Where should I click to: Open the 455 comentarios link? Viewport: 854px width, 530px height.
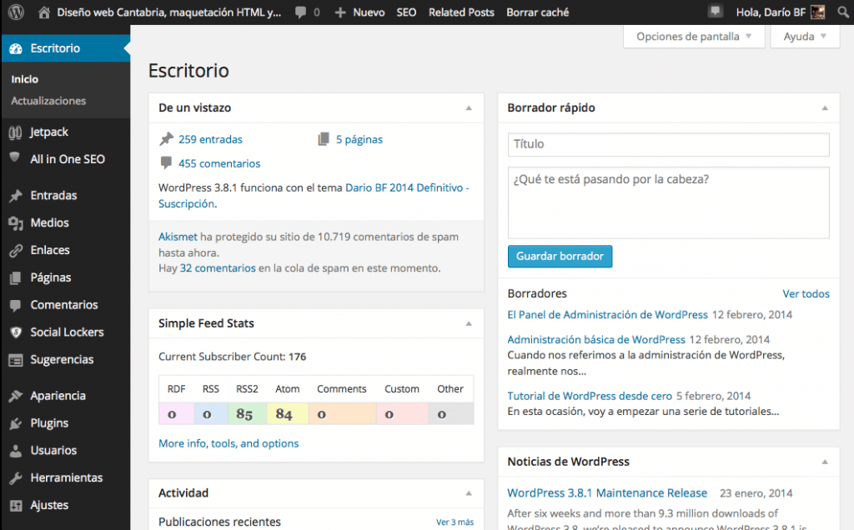click(x=219, y=163)
